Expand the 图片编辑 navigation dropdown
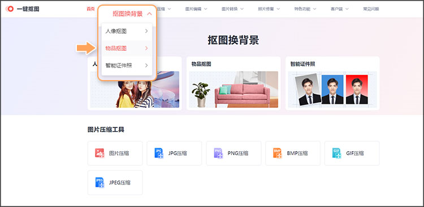 click(196, 9)
